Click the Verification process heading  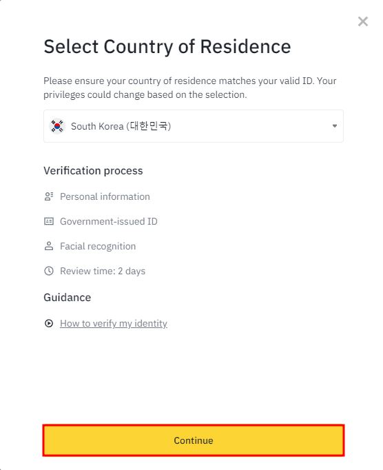[93, 171]
